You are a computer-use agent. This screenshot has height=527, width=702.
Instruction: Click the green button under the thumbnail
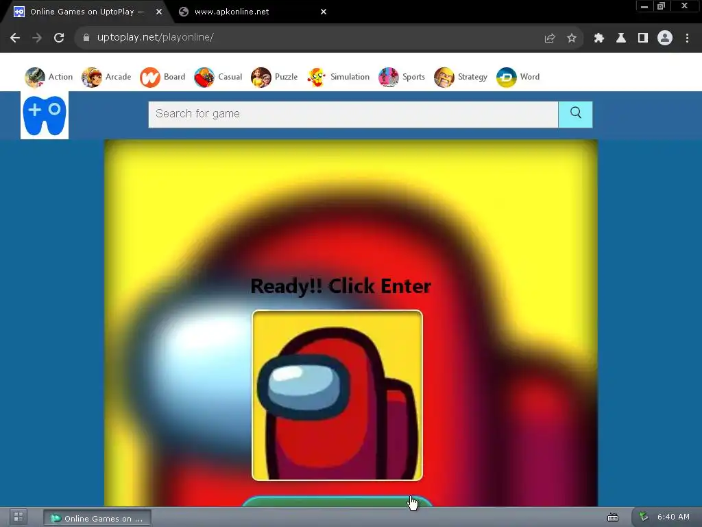tap(337, 502)
